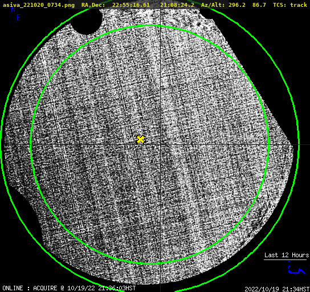310x292 pixels.
Task: Click the blue crosshair center intersection
Action: 160,145
